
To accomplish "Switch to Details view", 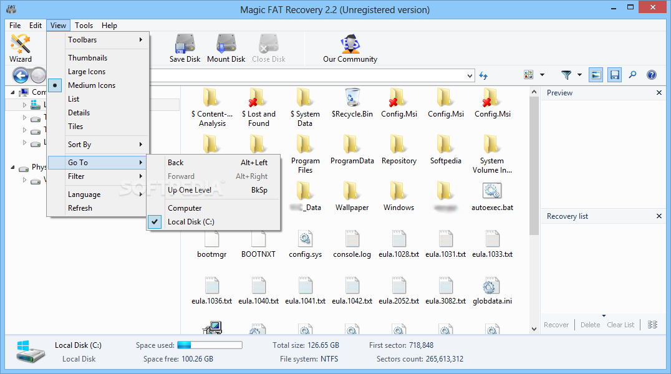I will [x=98, y=113].
